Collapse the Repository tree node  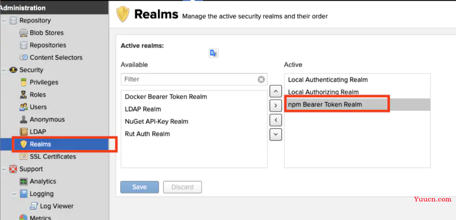(x=3, y=21)
